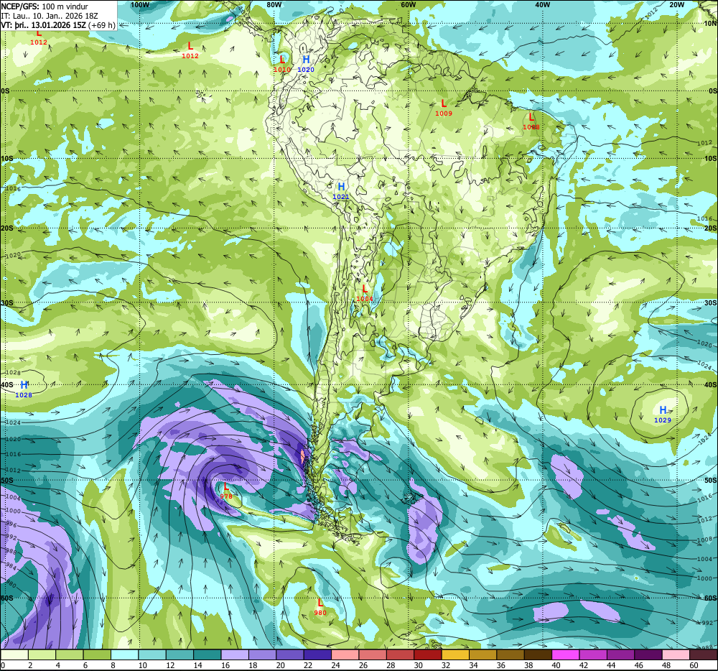Pick the dark brown 38–40 legend swatch

pyautogui.click(x=538, y=654)
